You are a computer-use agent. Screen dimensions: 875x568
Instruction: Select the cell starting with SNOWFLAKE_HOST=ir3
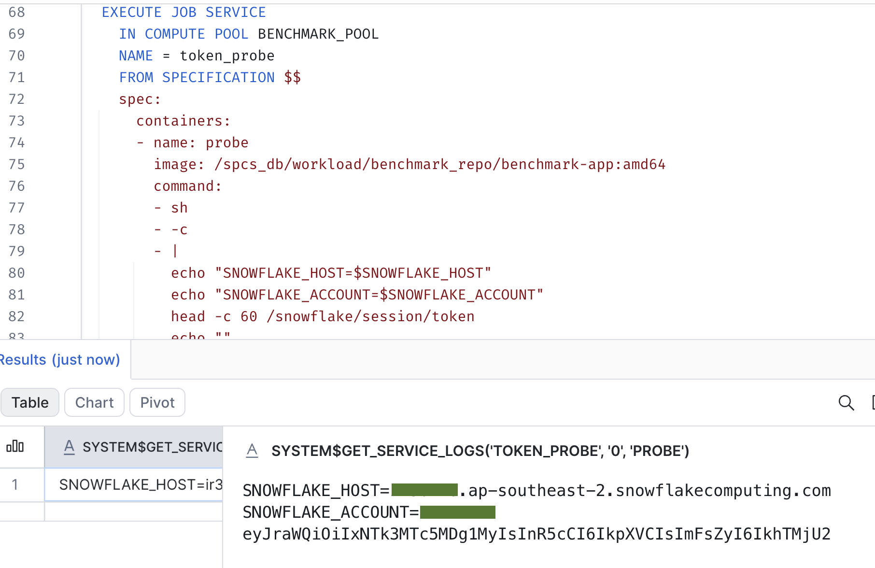[134, 484]
